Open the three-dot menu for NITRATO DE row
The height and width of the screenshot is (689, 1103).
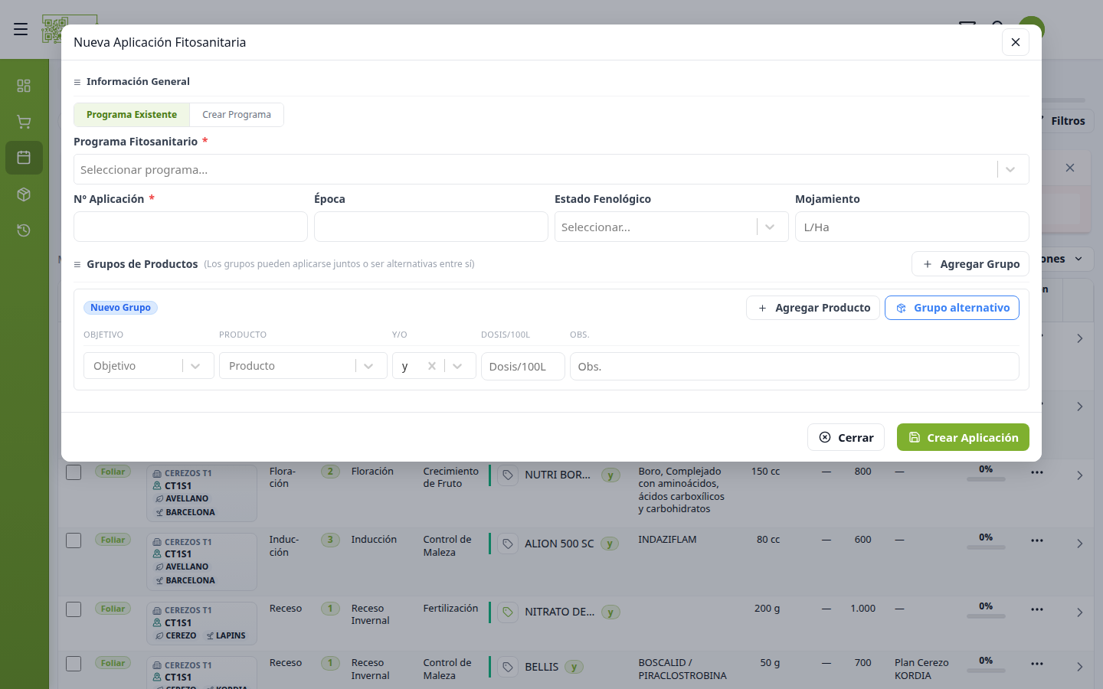pos(1037,609)
